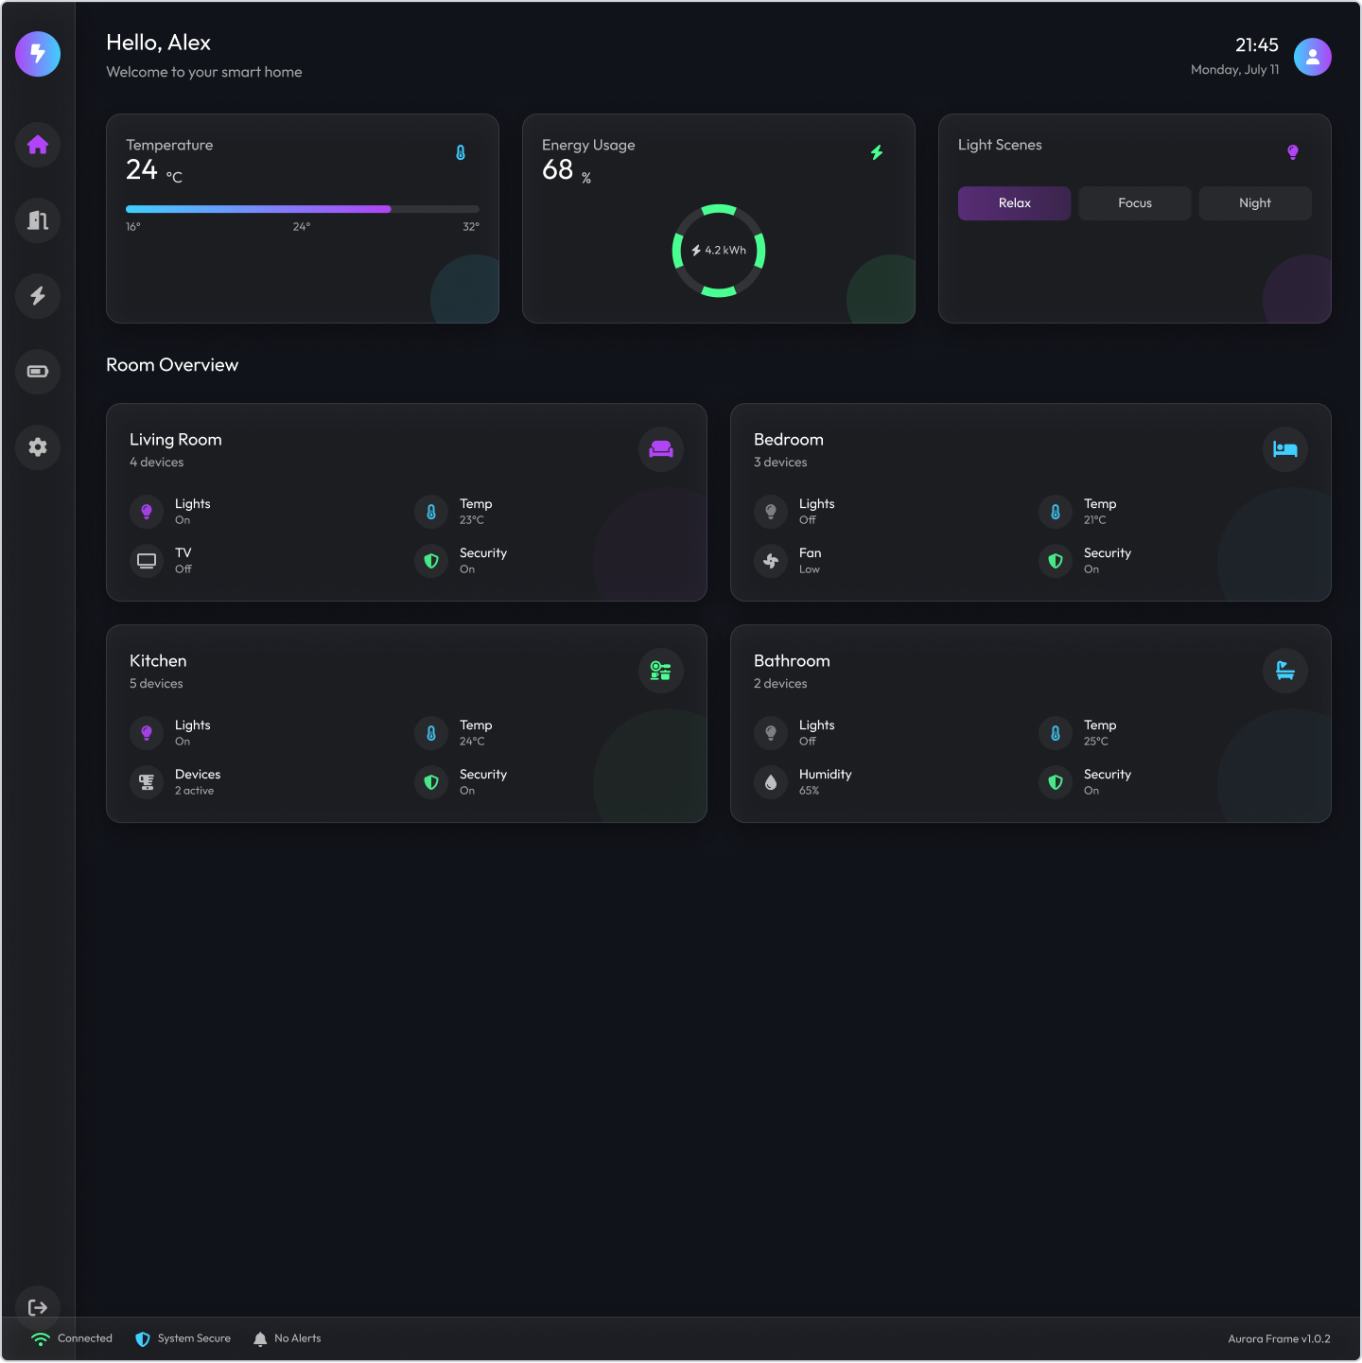Open the Rooms icon in the sidebar
Viewport: 1362px width, 1363px height.
point(38,220)
